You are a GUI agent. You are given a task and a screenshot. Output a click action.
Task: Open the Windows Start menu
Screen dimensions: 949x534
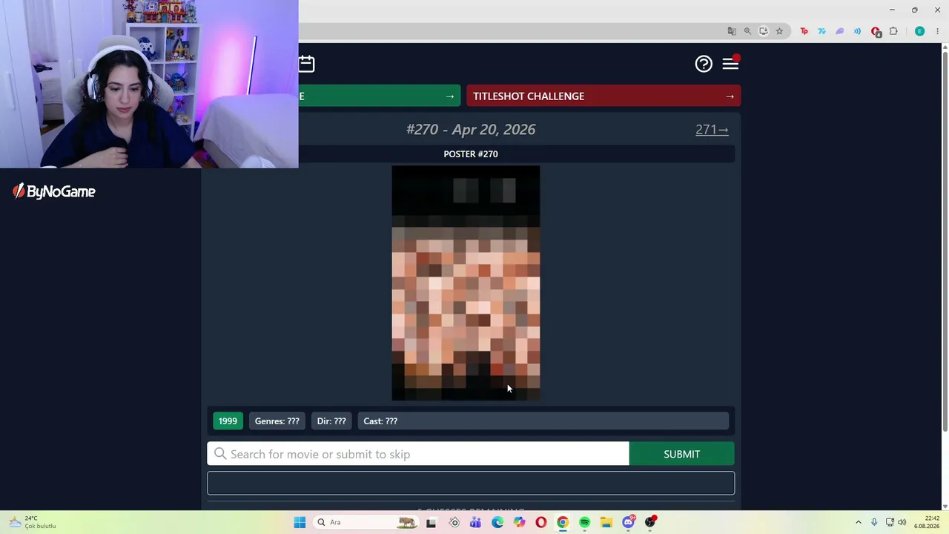pos(300,522)
